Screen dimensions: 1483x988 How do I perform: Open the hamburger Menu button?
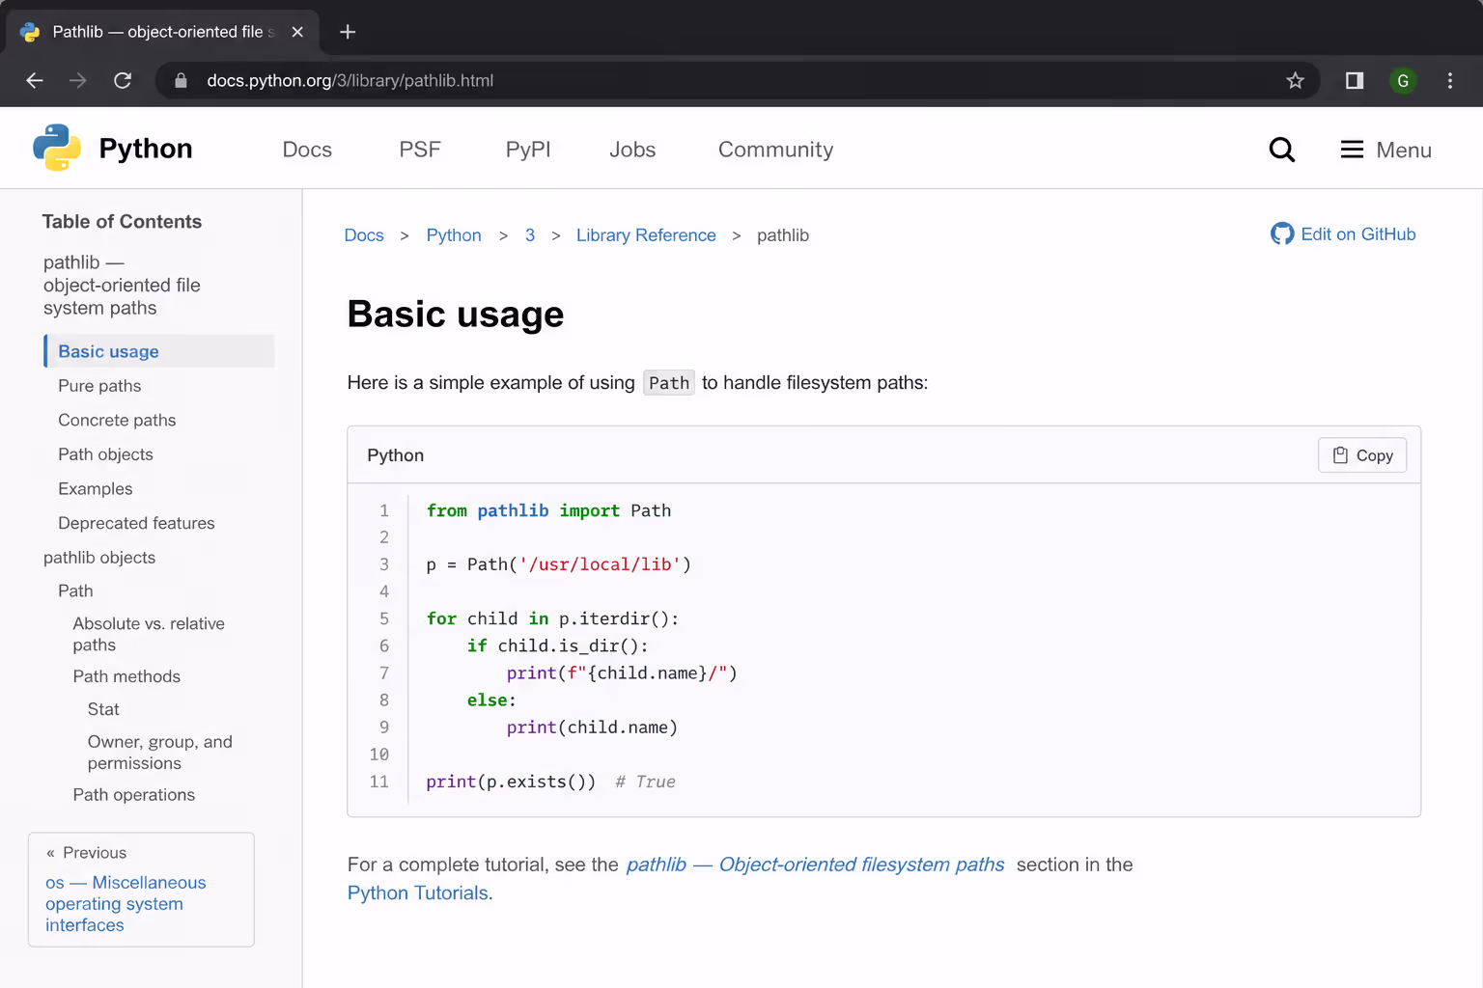pyautogui.click(x=1385, y=150)
